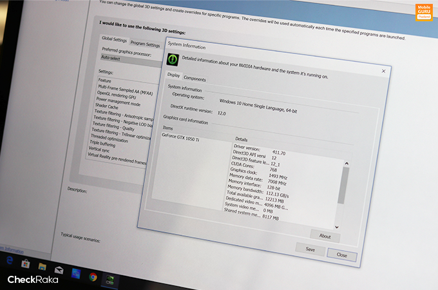Click the green System Information info icon

tap(172, 59)
